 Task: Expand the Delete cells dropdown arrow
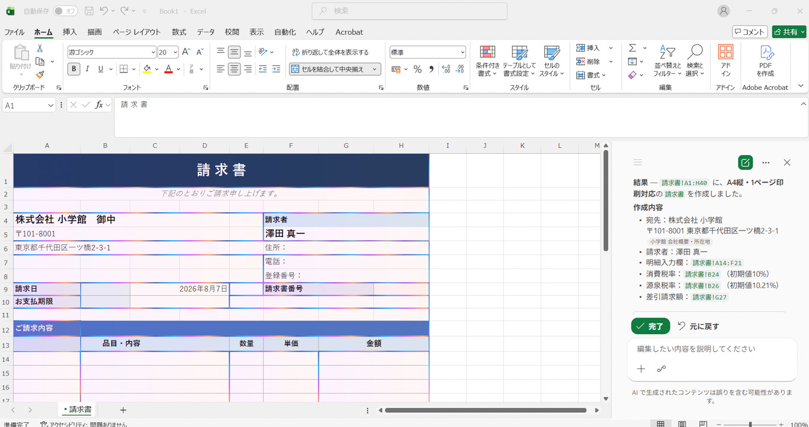tap(611, 62)
